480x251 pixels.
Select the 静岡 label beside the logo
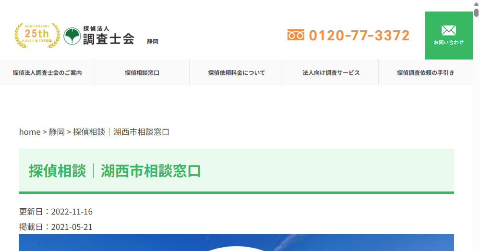click(153, 42)
